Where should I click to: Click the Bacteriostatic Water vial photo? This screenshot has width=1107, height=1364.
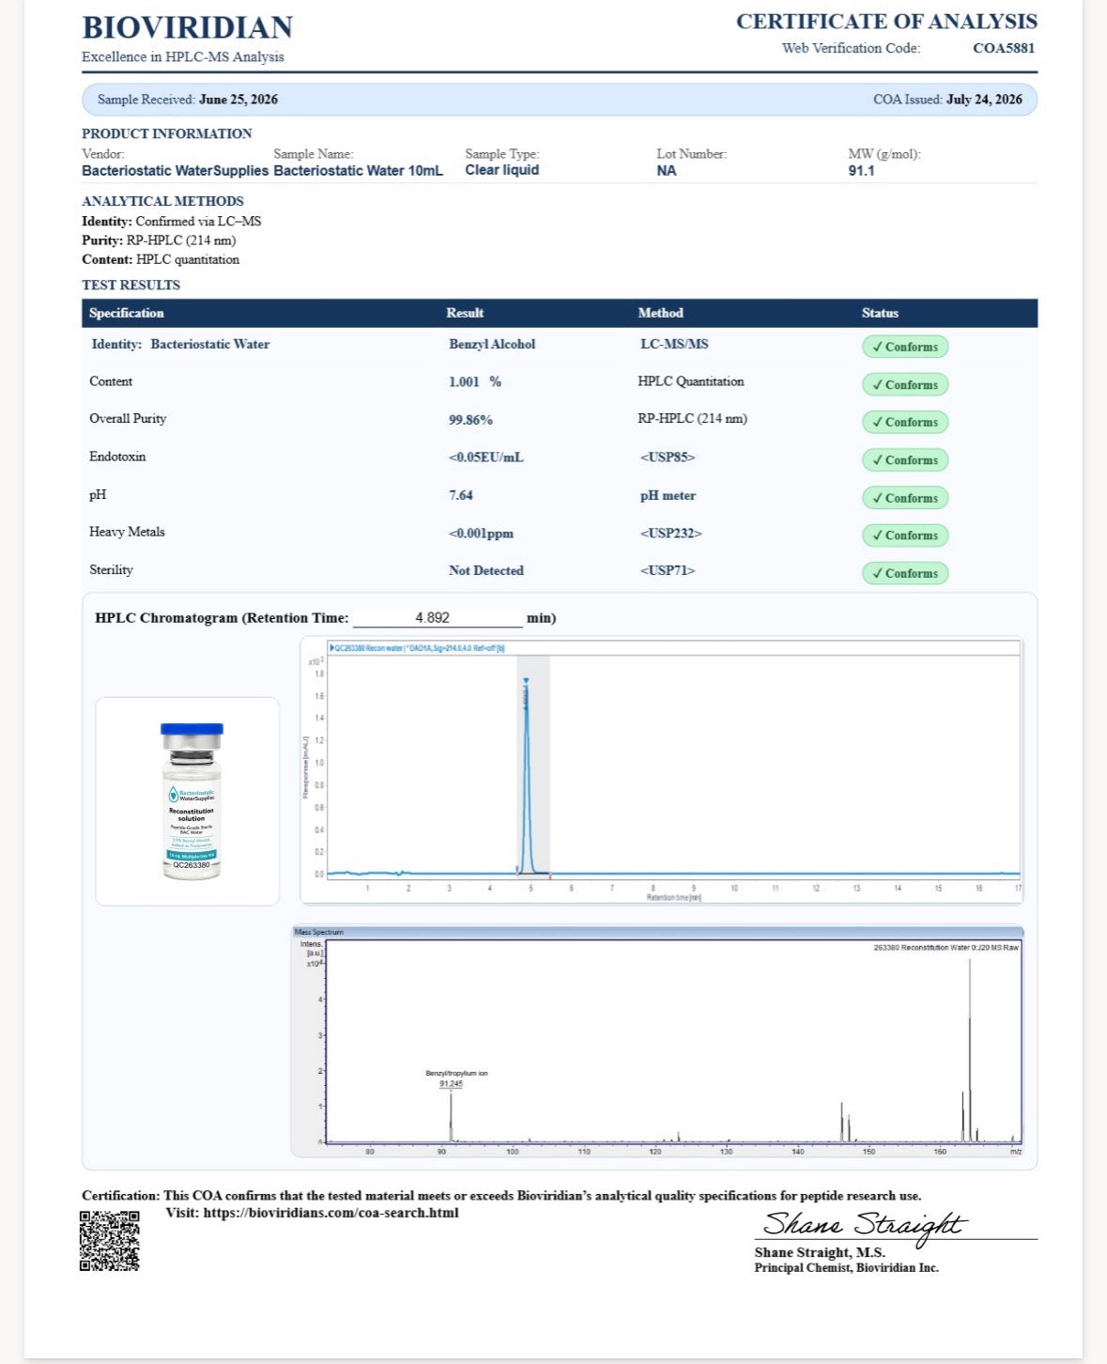coord(192,801)
